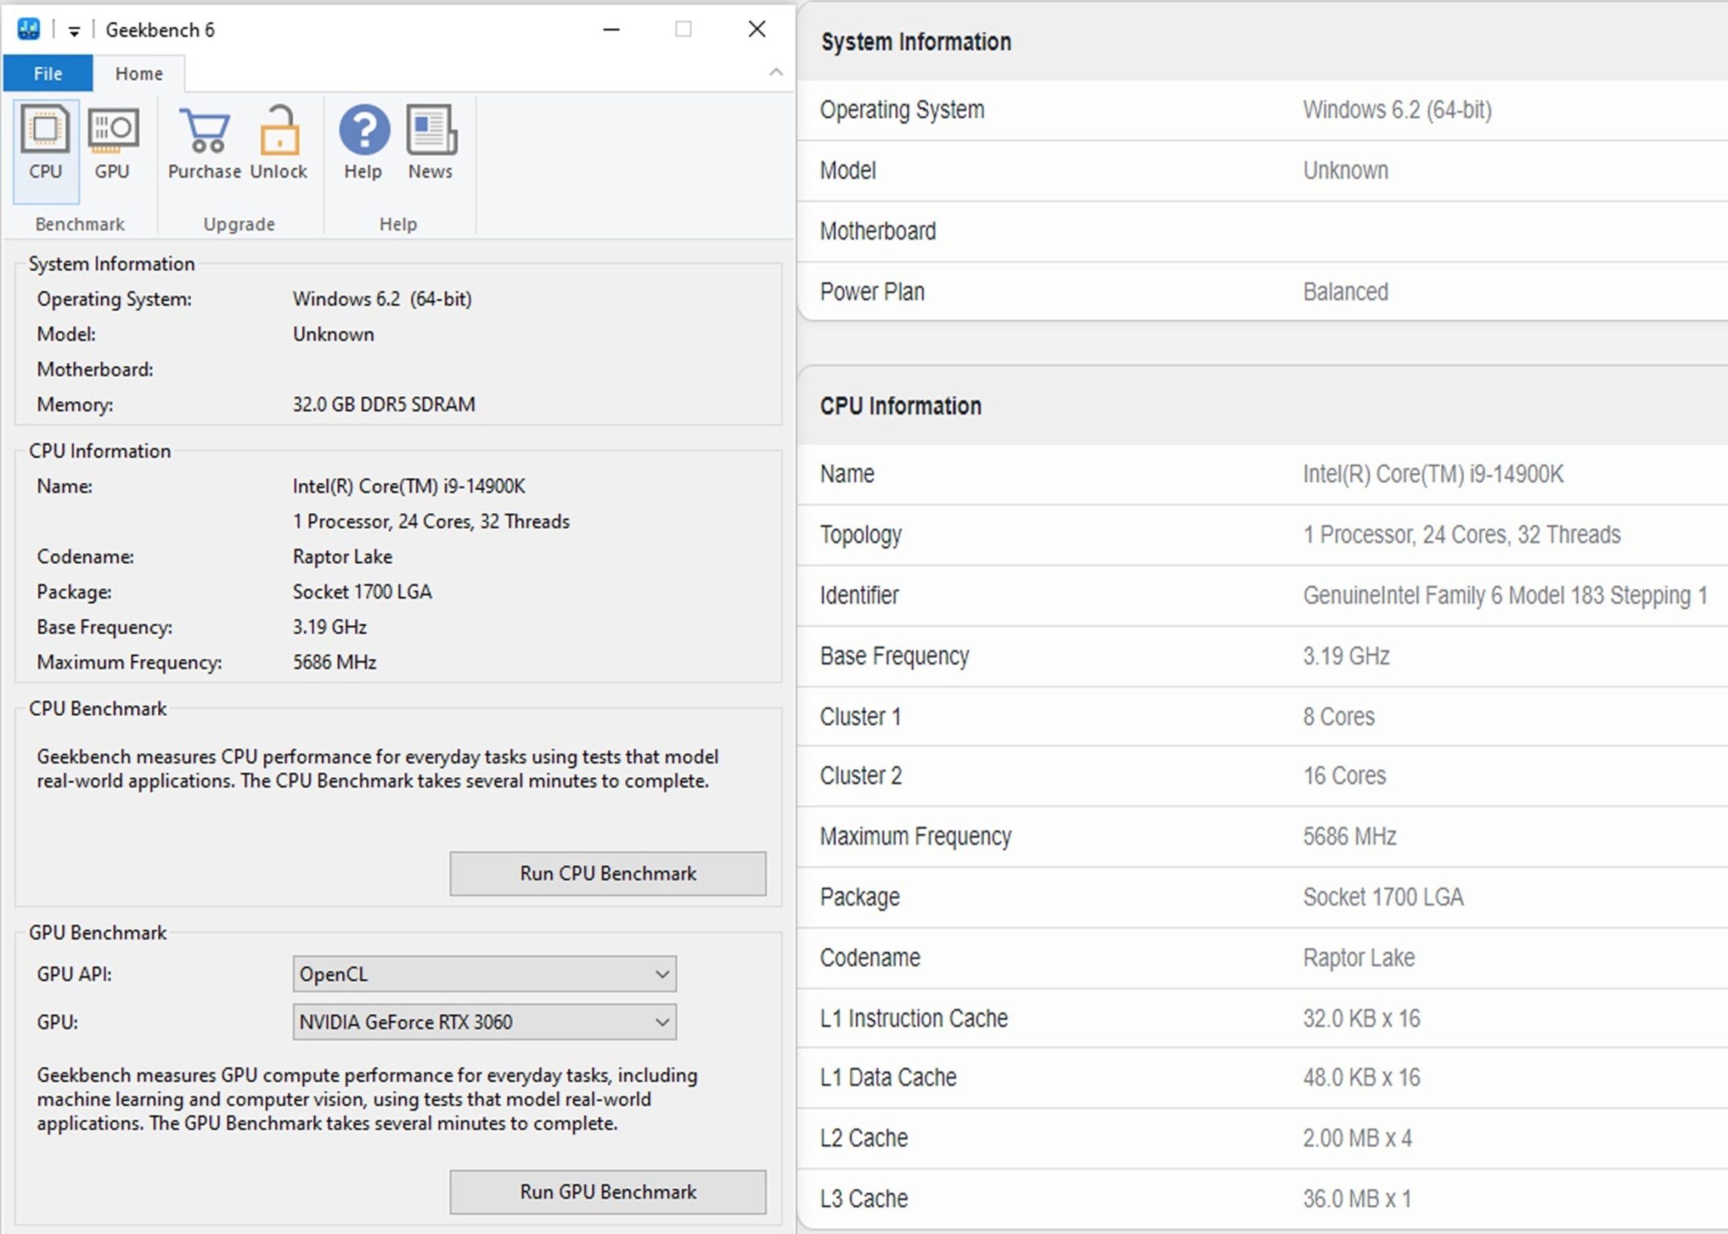
Task: Collapse the ribbon with the chevron
Action: coord(776,72)
